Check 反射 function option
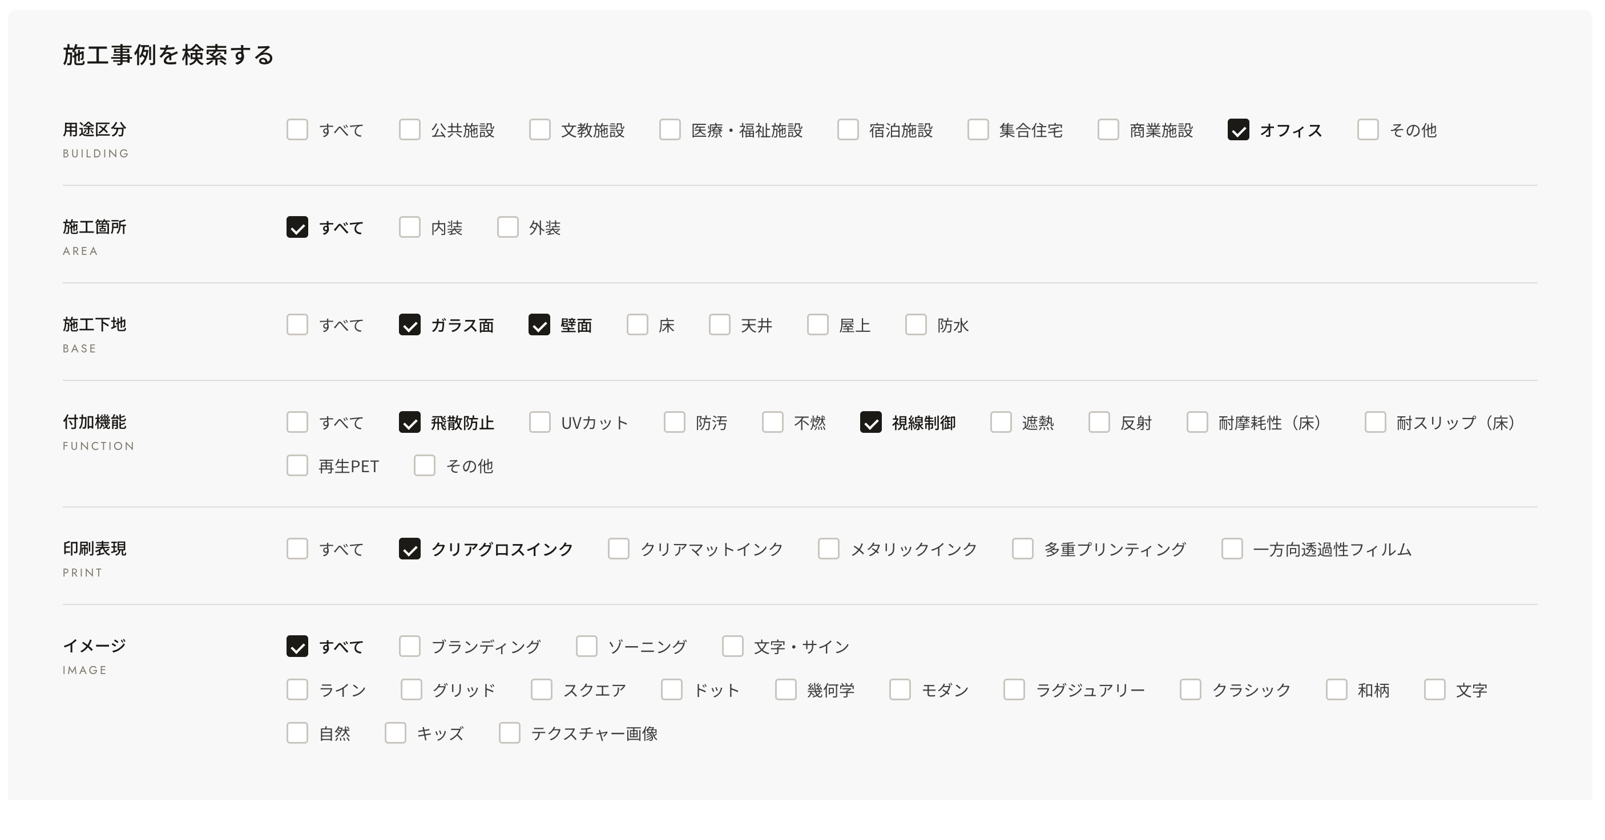Image resolution: width=1605 pixels, height=840 pixels. point(1099,422)
